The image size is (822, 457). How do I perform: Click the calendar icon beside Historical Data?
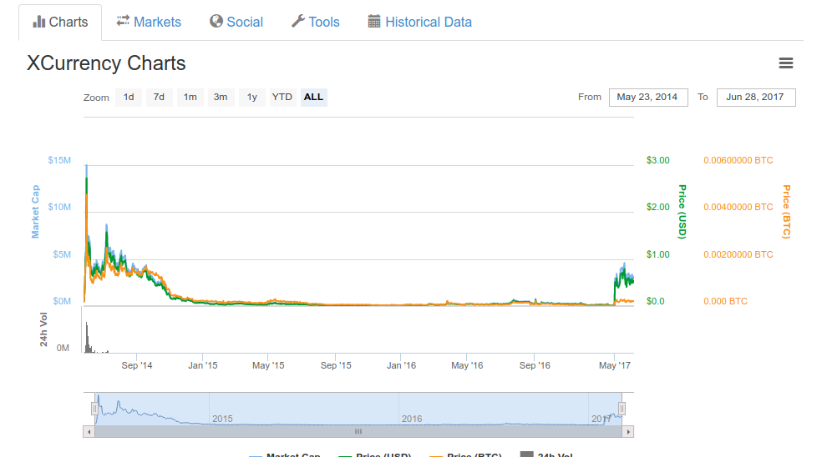pos(373,22)
